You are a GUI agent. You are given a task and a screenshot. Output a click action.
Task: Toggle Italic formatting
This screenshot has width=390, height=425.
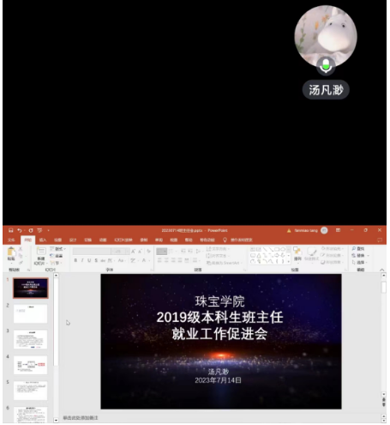82,260
